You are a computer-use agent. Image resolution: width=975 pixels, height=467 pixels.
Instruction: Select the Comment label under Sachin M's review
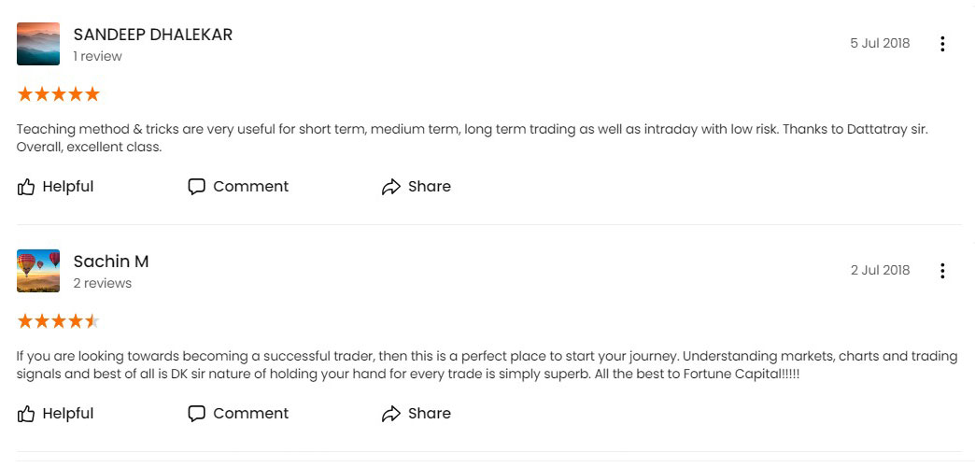tap(250, 414)
